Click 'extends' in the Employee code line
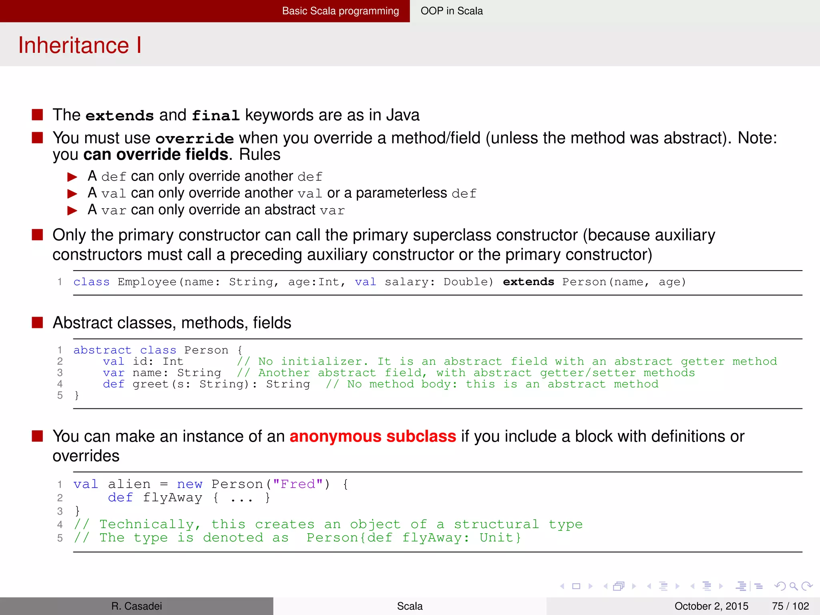Screen dimensions: 820x615 coord(529,282)
